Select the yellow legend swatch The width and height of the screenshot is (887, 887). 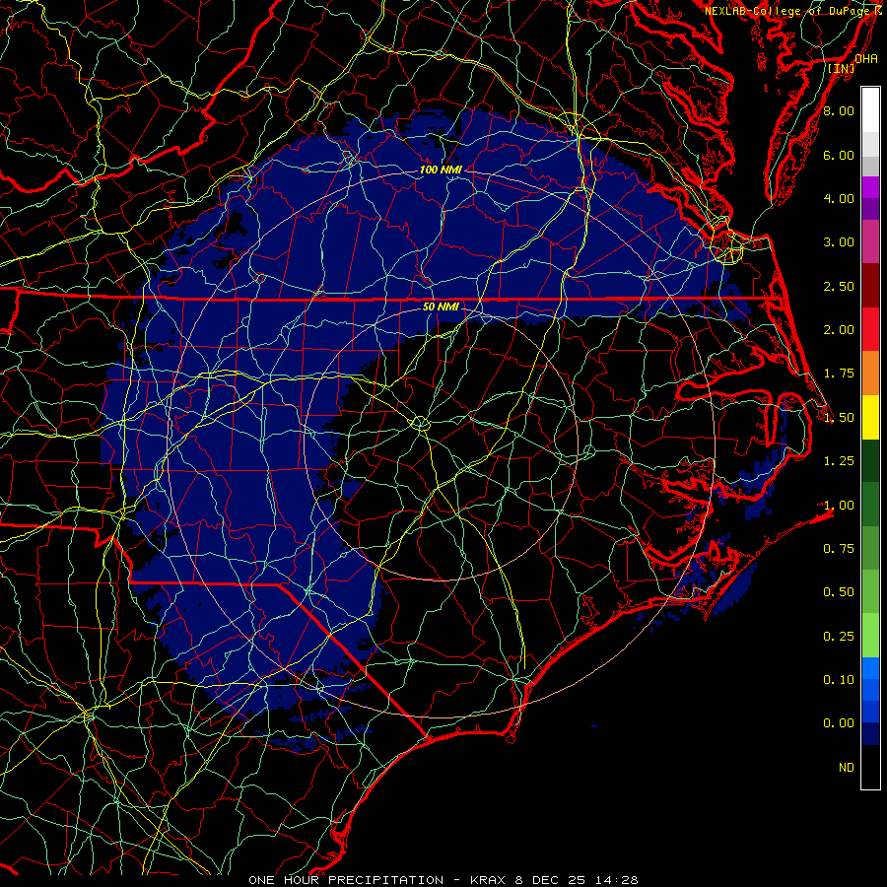(870, 417)
